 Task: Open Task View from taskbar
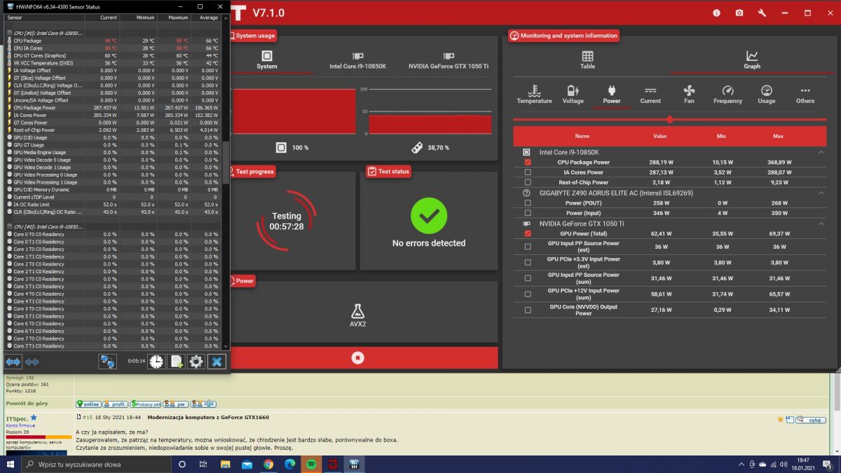(x=203, y=464)
